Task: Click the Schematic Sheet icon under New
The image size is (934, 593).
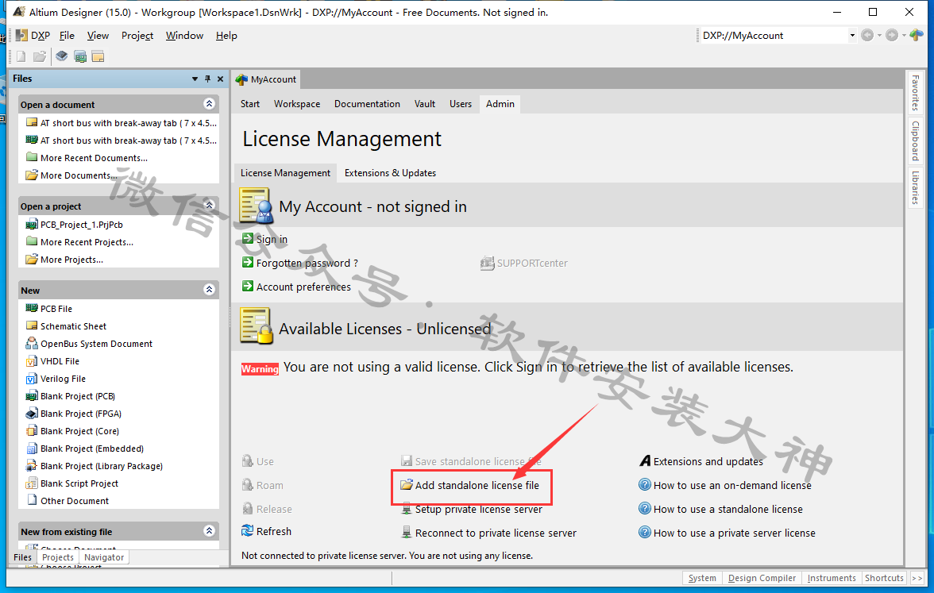Action: (x=32, y=325)
